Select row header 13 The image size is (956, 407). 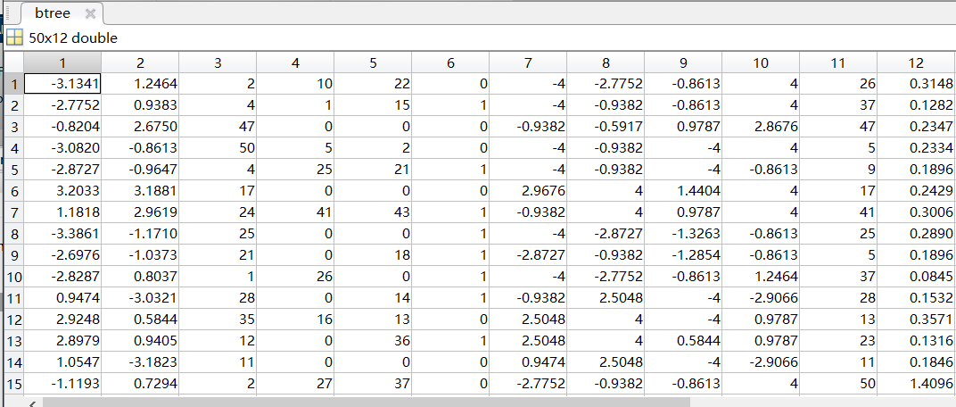(14, 341)
